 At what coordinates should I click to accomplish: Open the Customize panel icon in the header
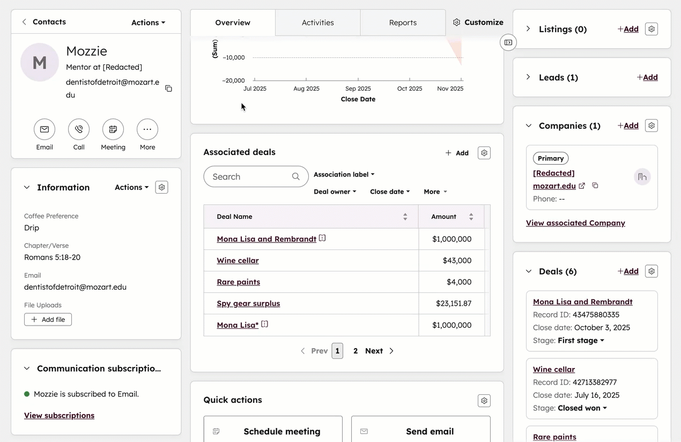pyautogui.click(x=456, y=22)
